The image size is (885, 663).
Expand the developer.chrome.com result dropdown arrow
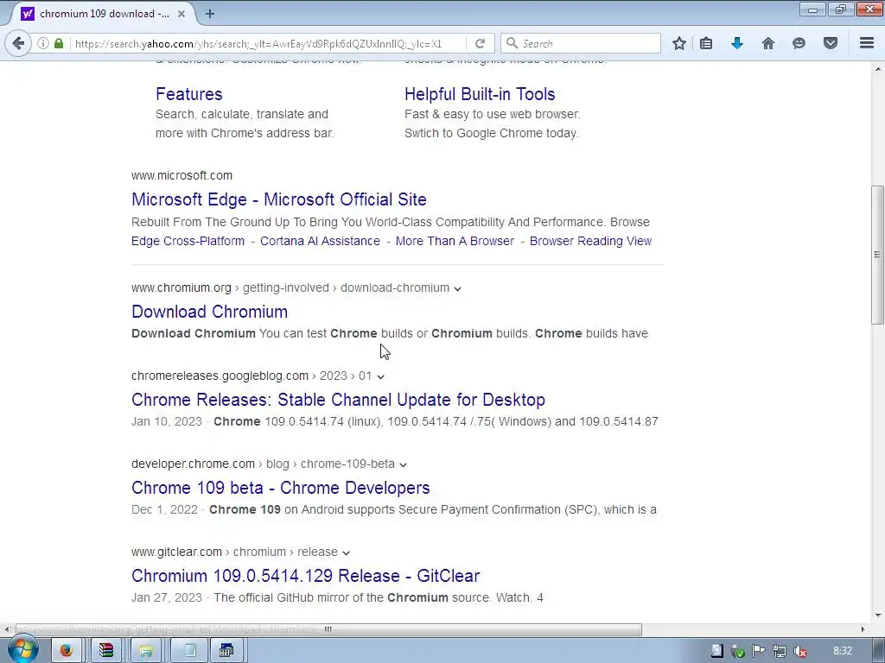[403, 464]
